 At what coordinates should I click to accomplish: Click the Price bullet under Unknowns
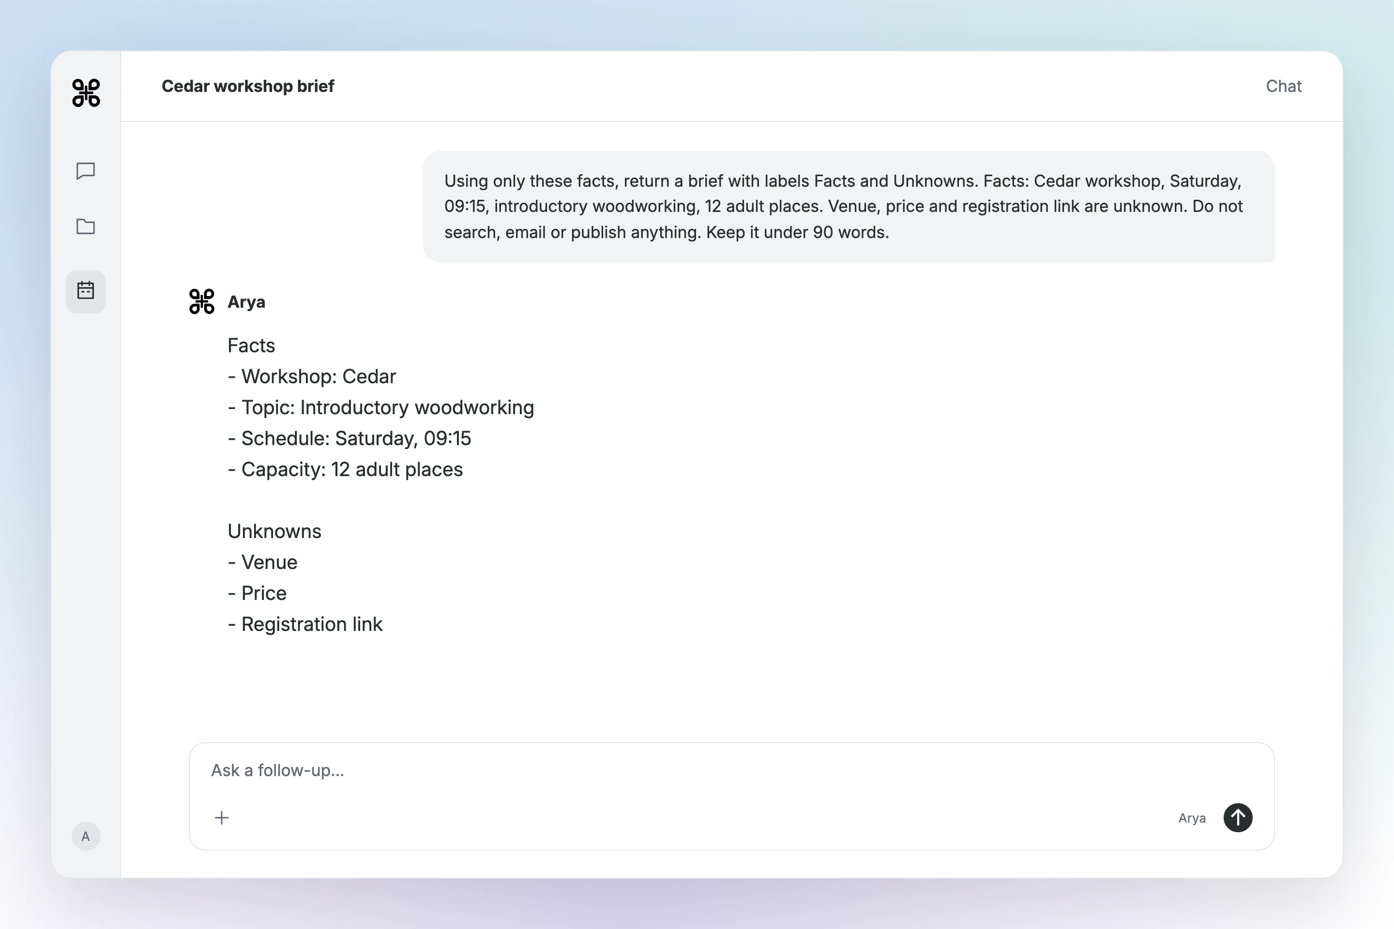[x=257, y=593]
